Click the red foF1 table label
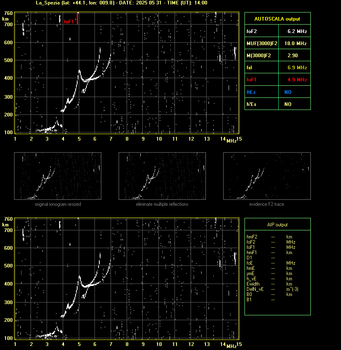This screenshot has height=350, width=341. 251,79
